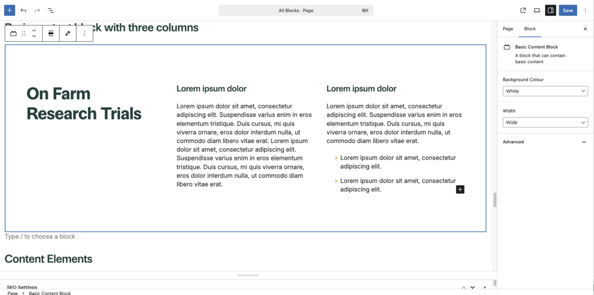Close the settings sidebar with X
Viewport: 594px width, 295px height.
pos(585,28)
